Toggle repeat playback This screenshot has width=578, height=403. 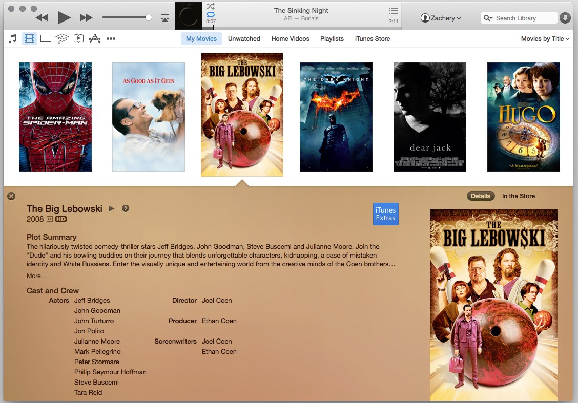[211, 14]
